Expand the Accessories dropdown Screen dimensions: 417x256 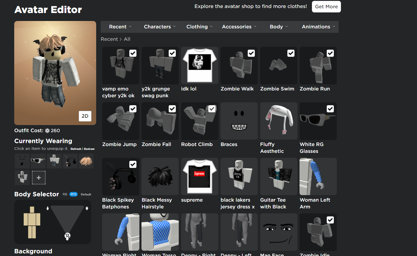239,27
